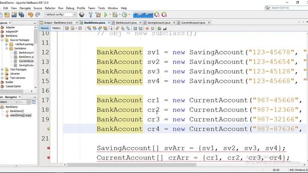Undo the last edit
The width and height of the screenshot is (308, 173).
click(x=30, y=15)
